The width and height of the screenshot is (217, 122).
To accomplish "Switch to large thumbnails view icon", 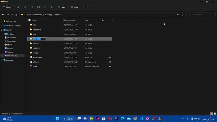I will tap(215, 114).
